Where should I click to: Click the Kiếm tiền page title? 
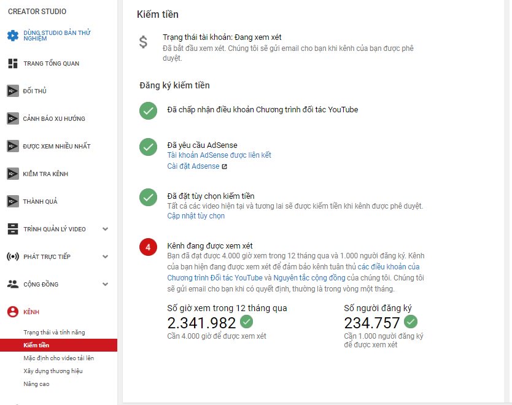[x=158, y=14]
